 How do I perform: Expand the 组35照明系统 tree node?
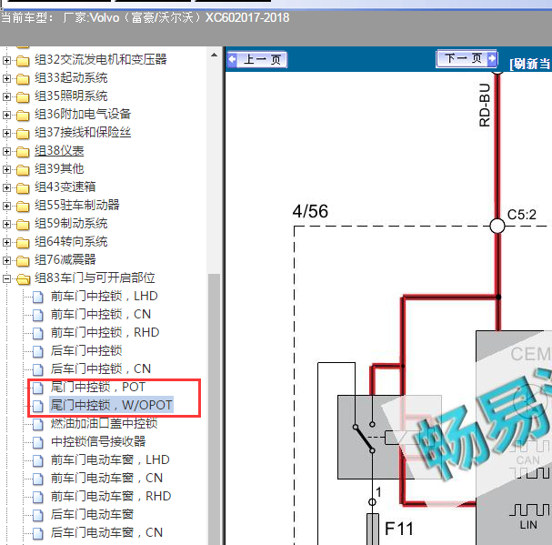[x=6, y=96]
